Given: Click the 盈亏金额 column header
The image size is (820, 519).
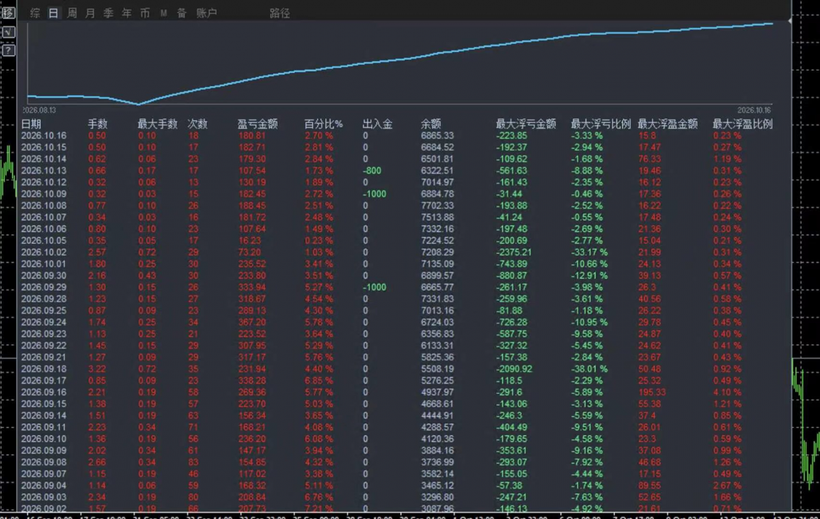Looking at the screenshot, I should [x=258, y=124].
